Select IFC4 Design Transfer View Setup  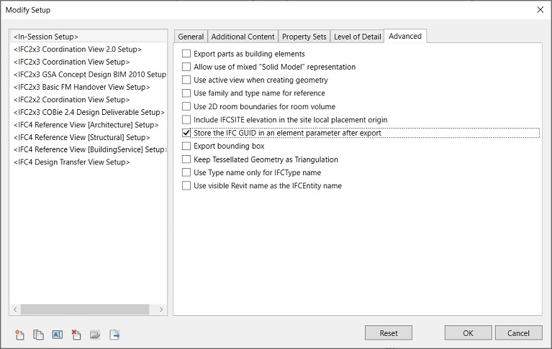click(x=72, y=162)
